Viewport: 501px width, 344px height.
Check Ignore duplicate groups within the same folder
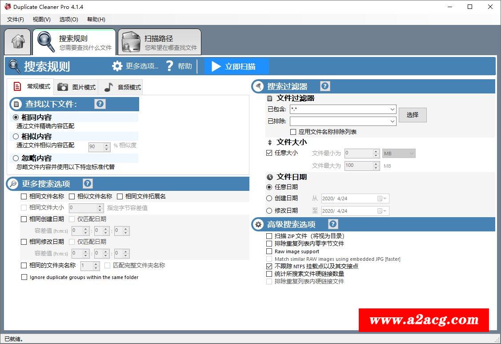pos(24,277)
